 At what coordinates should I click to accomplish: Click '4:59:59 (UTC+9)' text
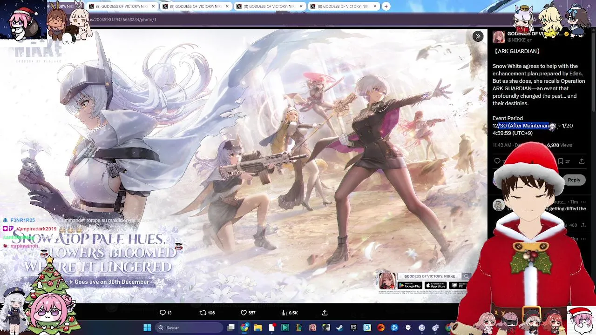click(x=512, y=133)
